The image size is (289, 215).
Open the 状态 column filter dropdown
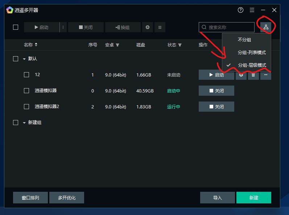(x=180, y=45)
